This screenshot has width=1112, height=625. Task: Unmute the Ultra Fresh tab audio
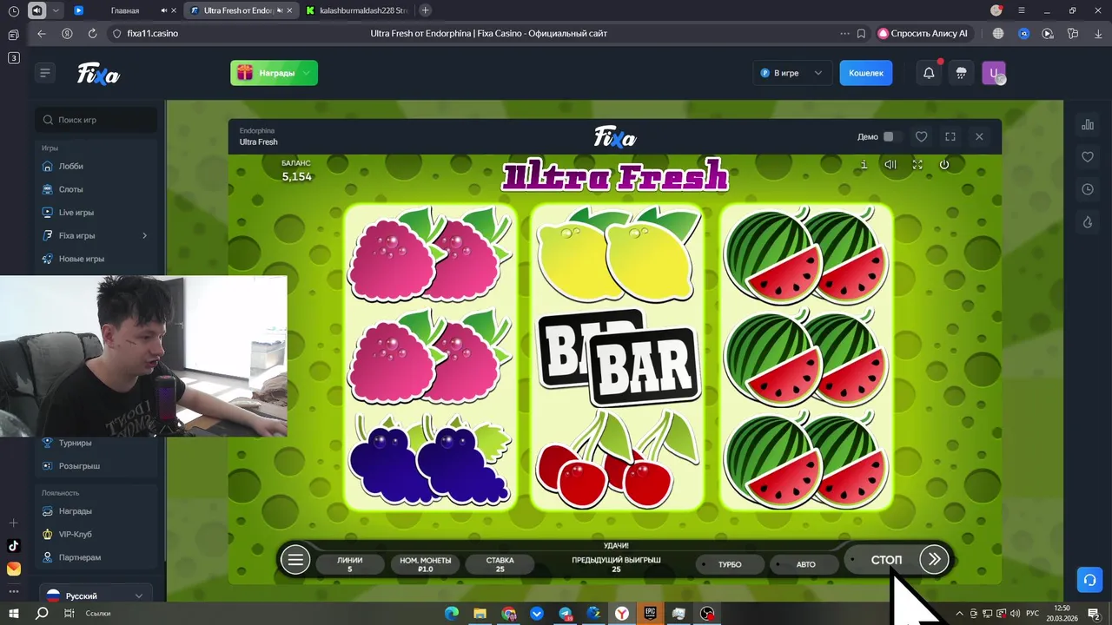click(279, 10)
